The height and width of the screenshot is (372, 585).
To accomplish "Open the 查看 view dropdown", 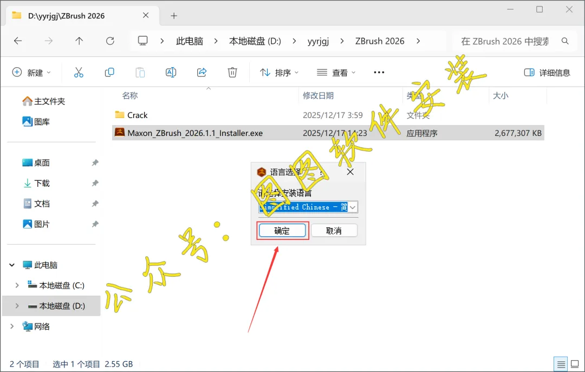I will (336, 73).
